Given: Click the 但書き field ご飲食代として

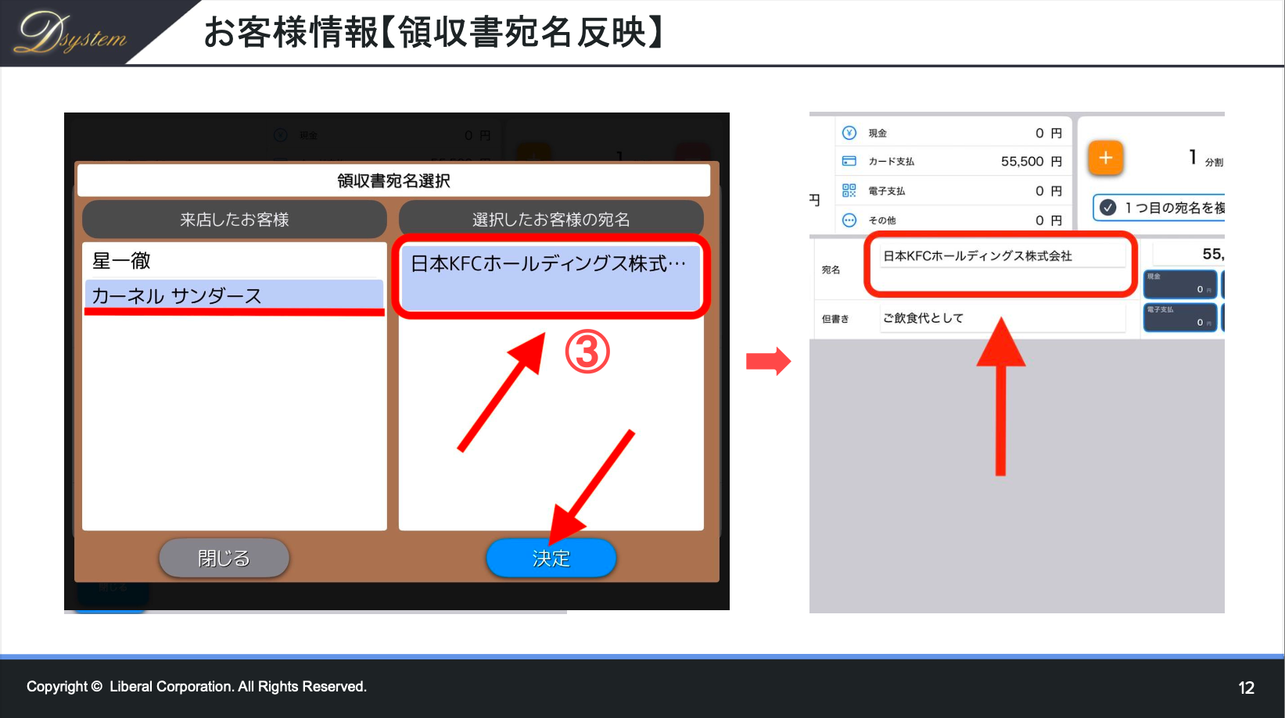Looking at the screenshot, I should click(1003, 318).
